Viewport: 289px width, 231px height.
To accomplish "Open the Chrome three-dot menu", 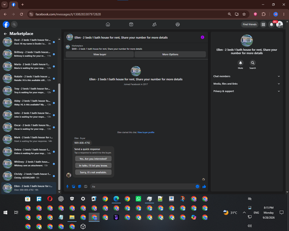I will coord(284,14).
